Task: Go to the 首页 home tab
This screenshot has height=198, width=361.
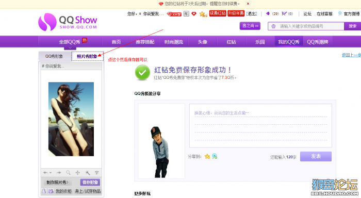Action: (x=116, y=42)
